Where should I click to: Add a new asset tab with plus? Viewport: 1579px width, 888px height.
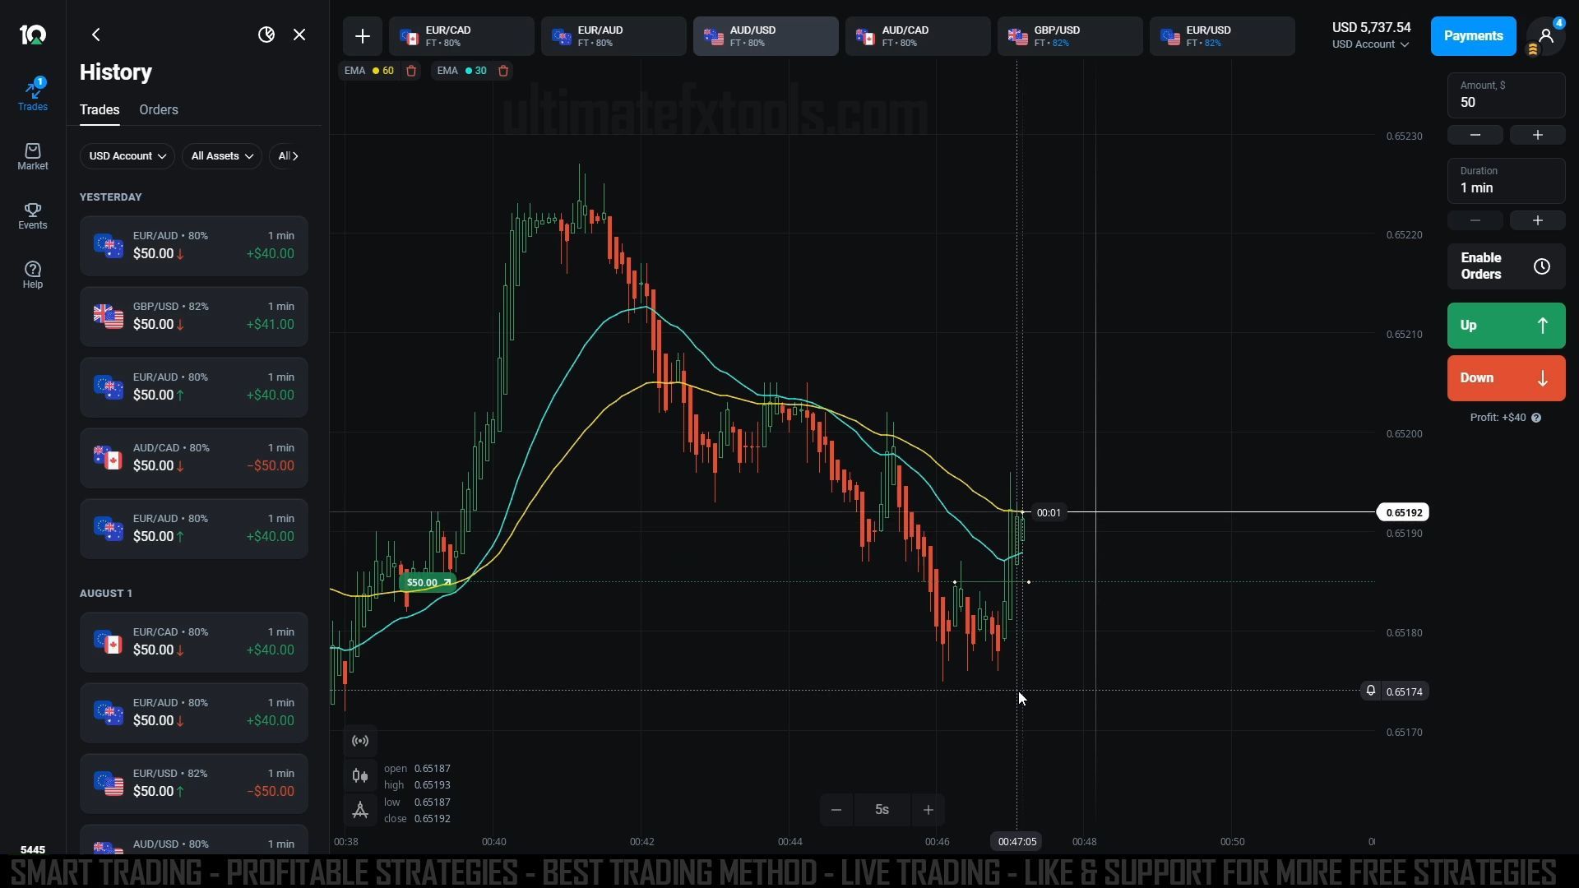tap(363, 36)
